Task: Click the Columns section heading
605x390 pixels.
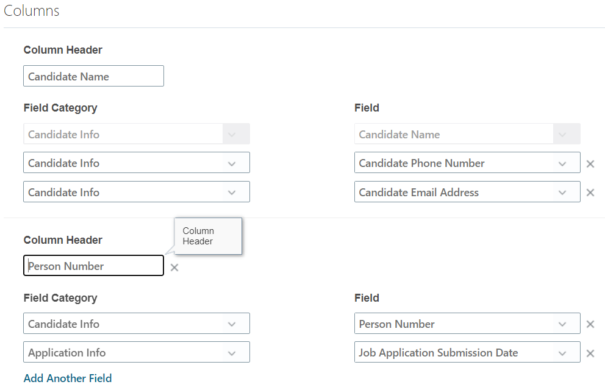Action: pyautogui.click(x=32, y=11)
